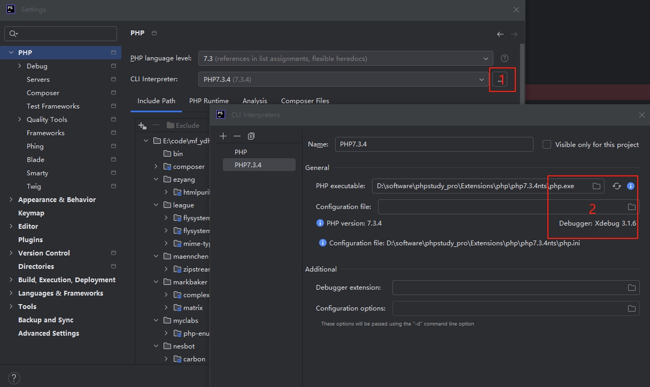Expand the matrix folder
Image resolution: width=650 pixels, height=387 pixels.
(166, 307)
